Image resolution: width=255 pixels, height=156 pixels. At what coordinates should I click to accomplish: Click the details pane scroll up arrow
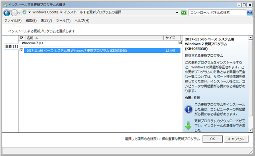point(251,38)
